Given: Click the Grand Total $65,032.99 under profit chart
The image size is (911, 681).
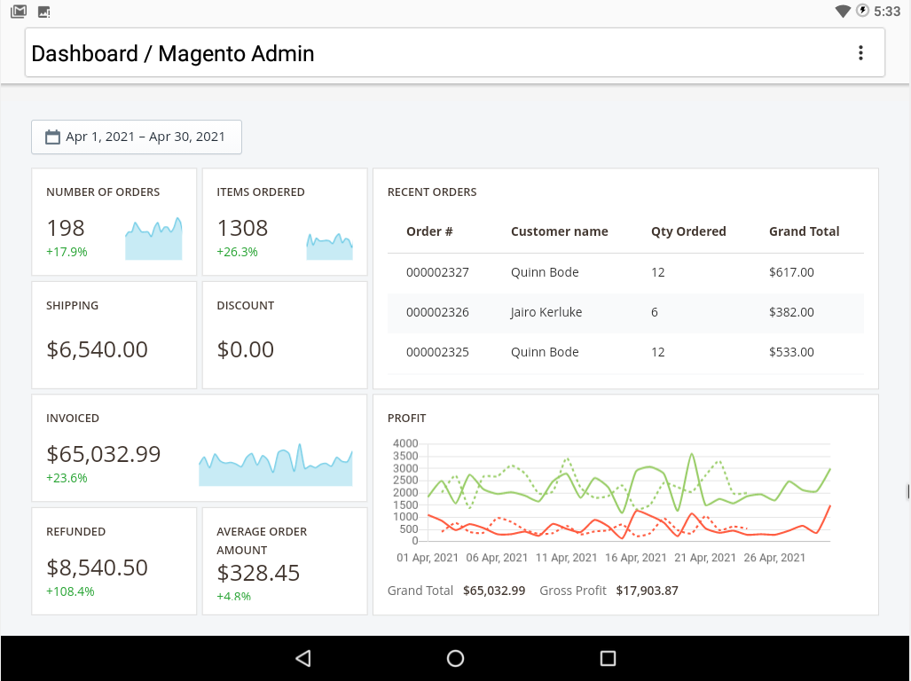Looking at the screenshot, I should tap(494, 591).
